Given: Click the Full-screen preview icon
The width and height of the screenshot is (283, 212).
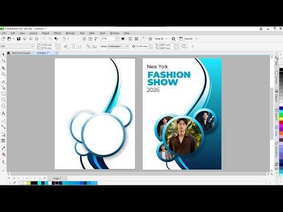Looking at the screenshot, I should [x=123, y=39].
